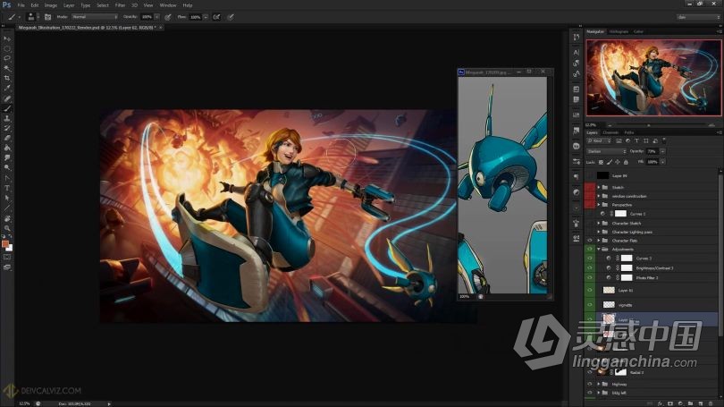
Task: Select the Move tool
Action: (x=7, y=38)
